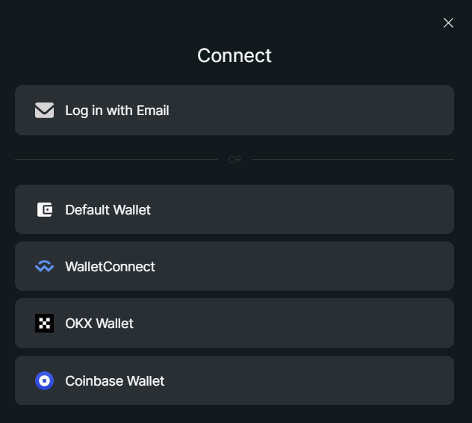Click the Coinbase blue circle logo
The image size is (472, 423).
click(x=45, y=381)
